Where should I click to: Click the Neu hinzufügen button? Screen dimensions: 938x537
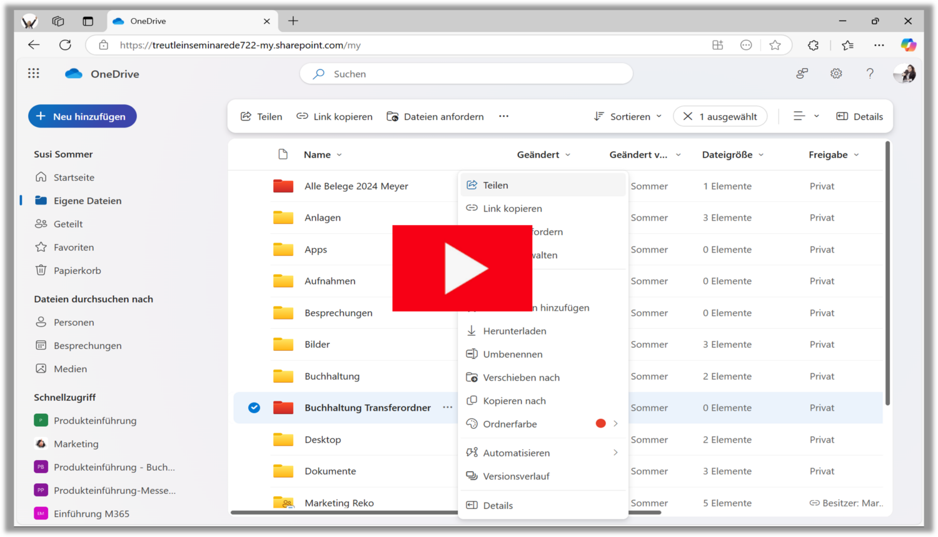[x=82, y=116]
